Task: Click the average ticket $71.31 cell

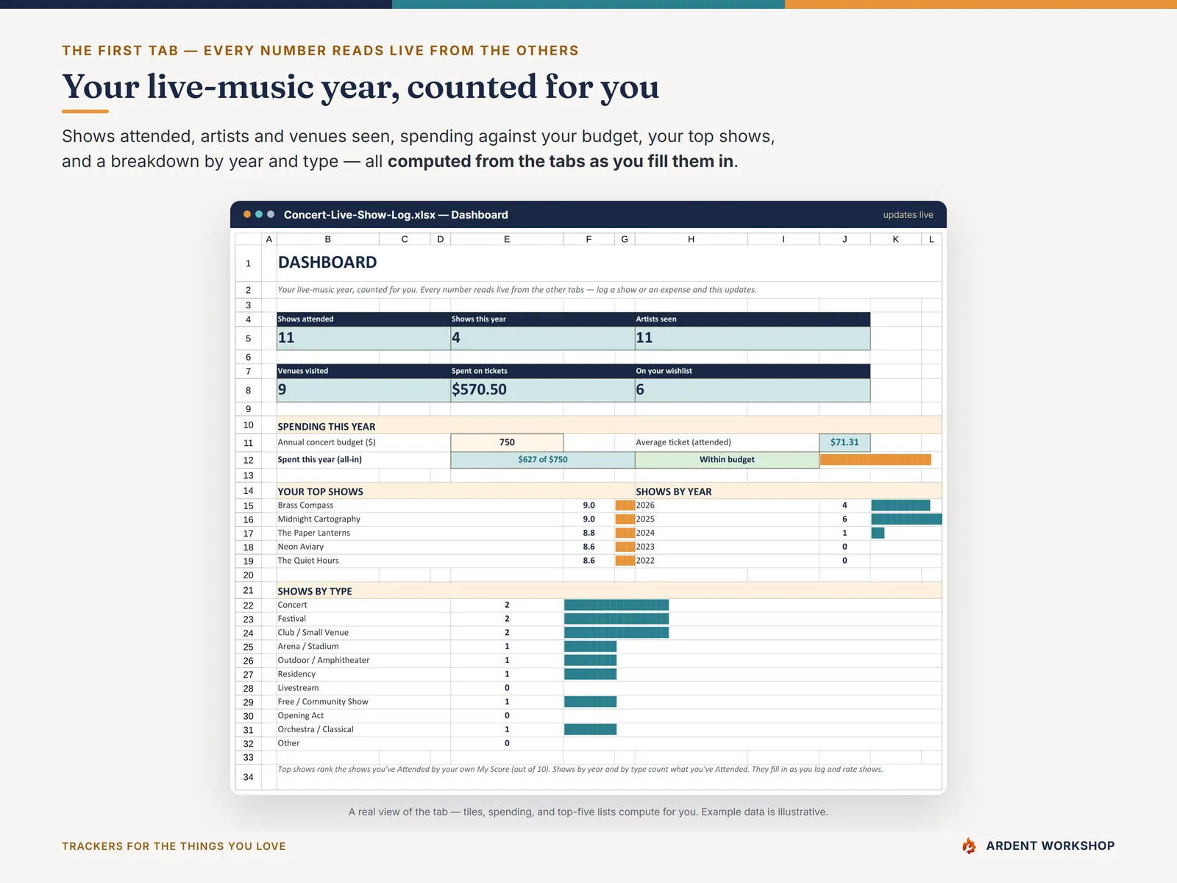Action: [x=844, y=442]
